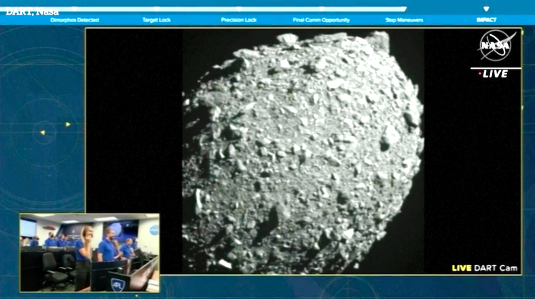Click the Target Lock milestone label
This screenshot has height=299, width=535.
156,20
